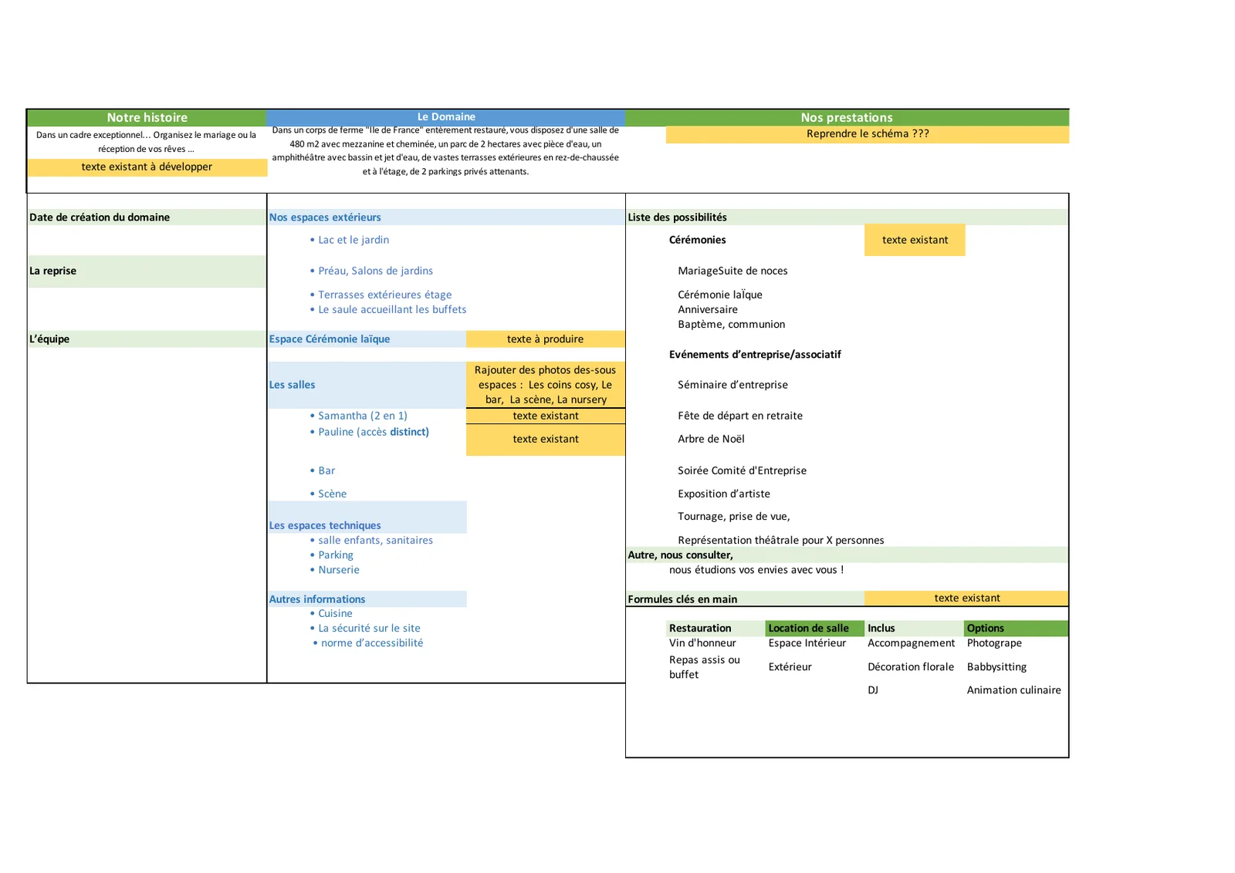Click 'La sécurité sur le site' bullet
Image resolution: width=1235 pixels, height=873 pixels.
[x=365, y=629]
